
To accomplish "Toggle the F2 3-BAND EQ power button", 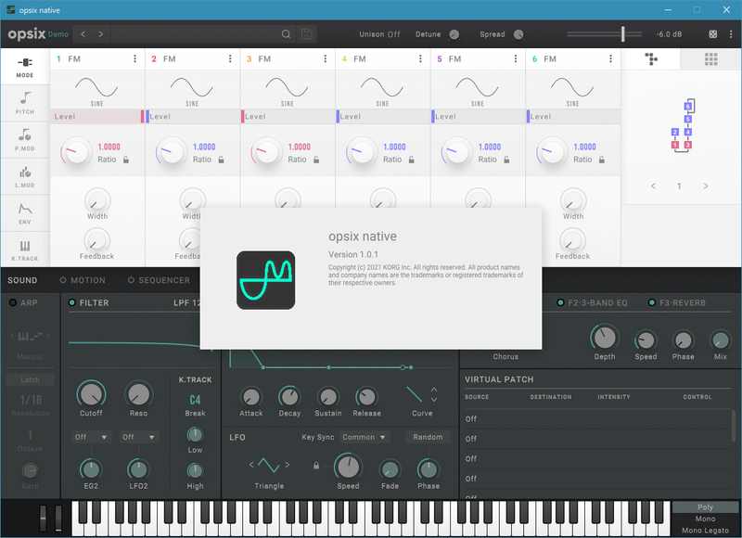I will (561, 302).
